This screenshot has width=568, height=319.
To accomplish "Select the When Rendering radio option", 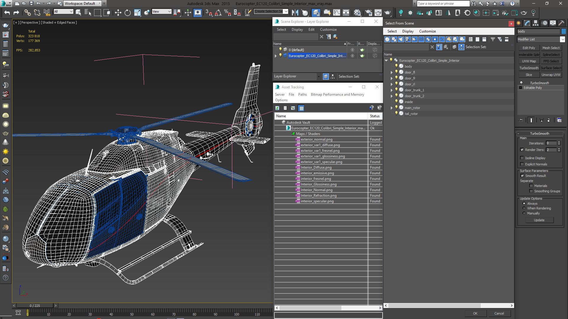I will coord(524,208).
